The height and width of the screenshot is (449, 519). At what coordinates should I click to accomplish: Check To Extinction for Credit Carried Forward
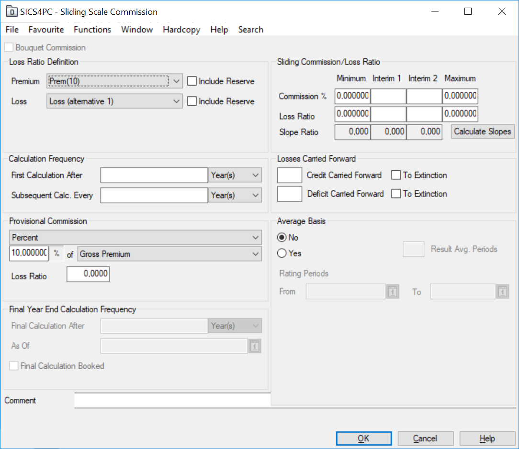pyautogui.click(x=396, y=175)
